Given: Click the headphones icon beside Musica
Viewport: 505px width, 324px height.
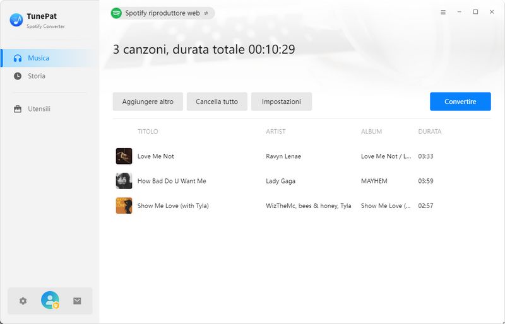Looking at the screenshot, I should point(18,58).
